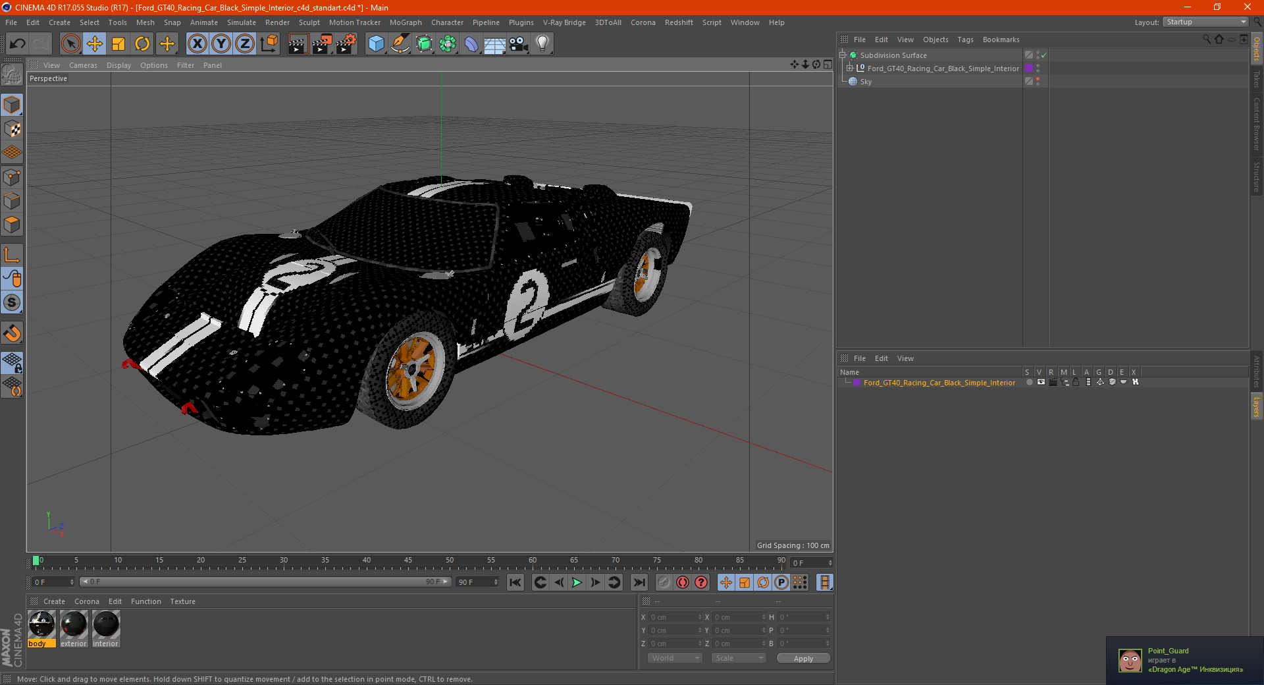
Task: Click the timeline preview range slider
Action: click(265, 582)
